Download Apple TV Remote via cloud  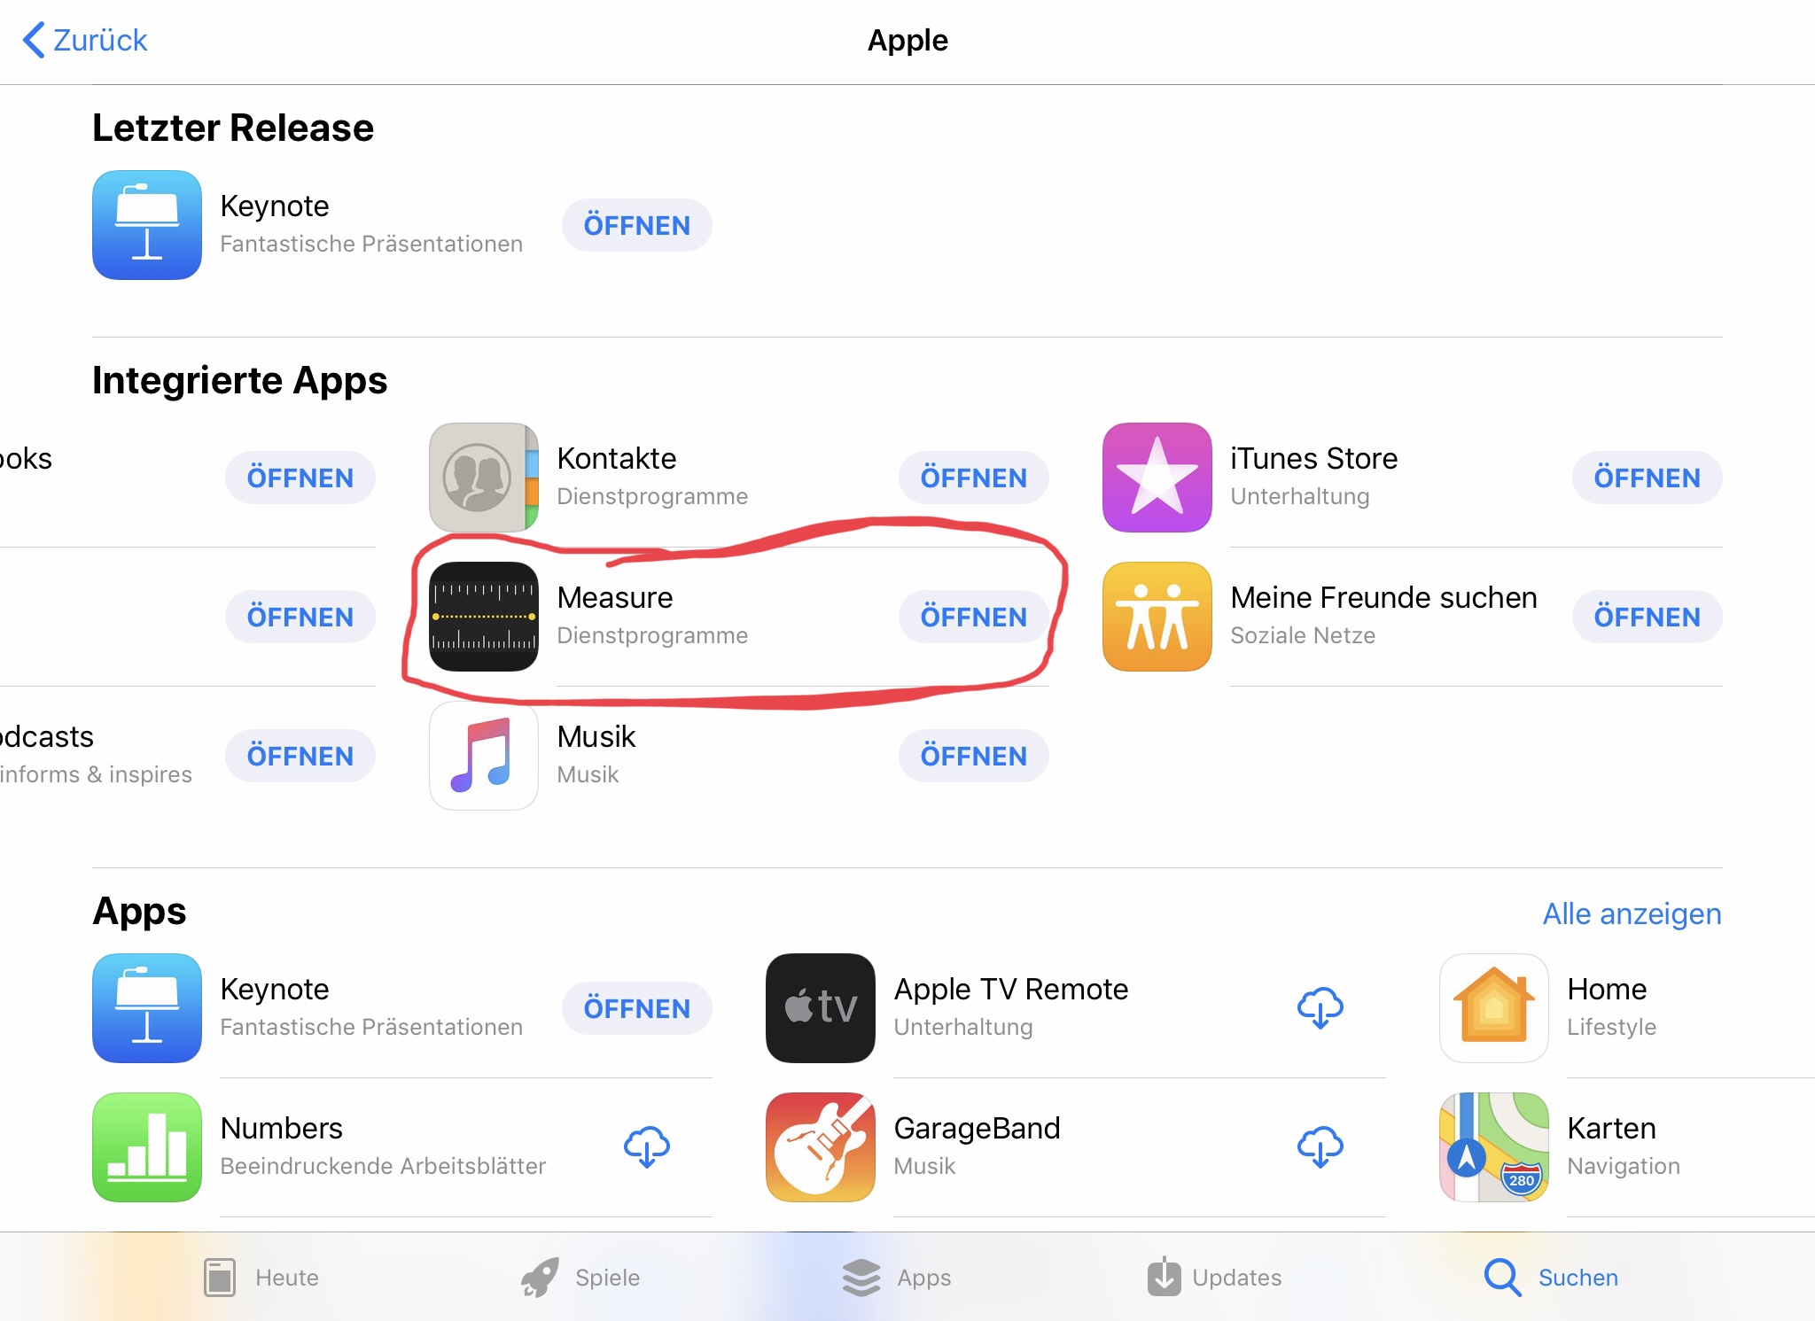1320,1008
